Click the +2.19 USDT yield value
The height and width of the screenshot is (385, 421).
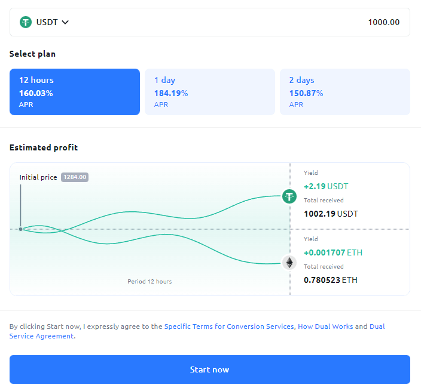pos(326,186)
